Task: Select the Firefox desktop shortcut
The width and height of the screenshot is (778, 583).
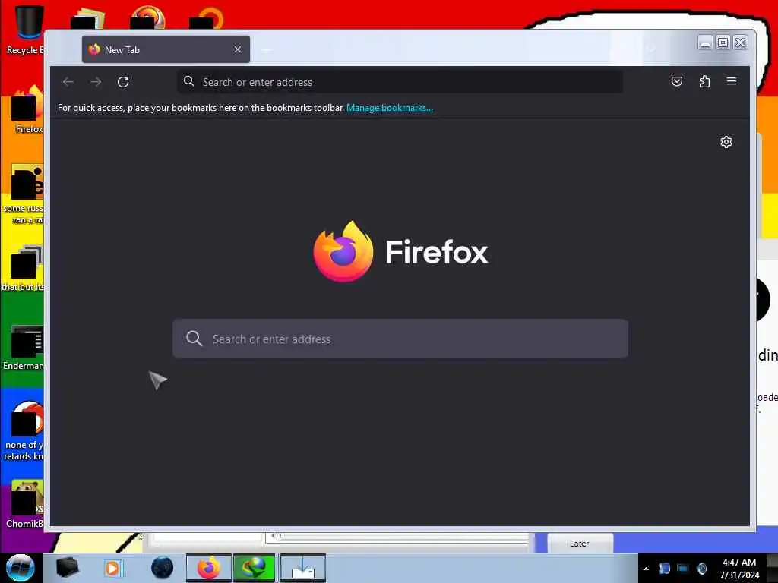Action: point(27,110)
